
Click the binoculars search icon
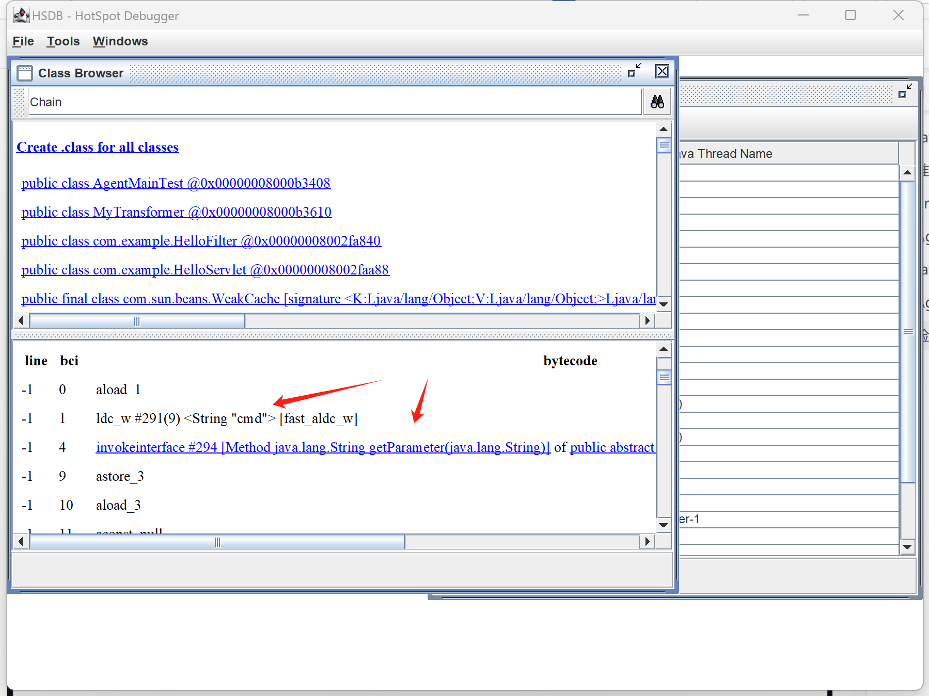(x=657, y=102)
